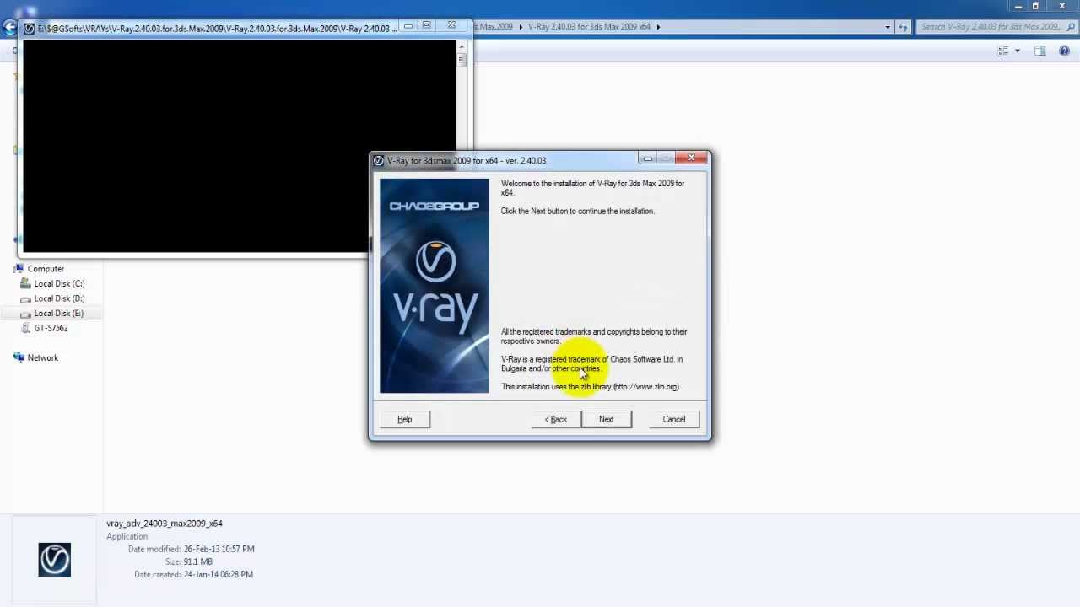Close the V-Ray installer dialog
The width and height of the screenshot is (1080, 607).
pos(691,158)
